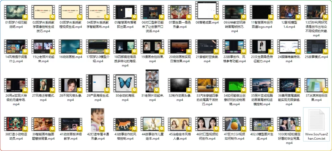Click the 1030秒轻松搞定好看的毕业写真.mp4 graduation thumbnail

tap(289, 124)
